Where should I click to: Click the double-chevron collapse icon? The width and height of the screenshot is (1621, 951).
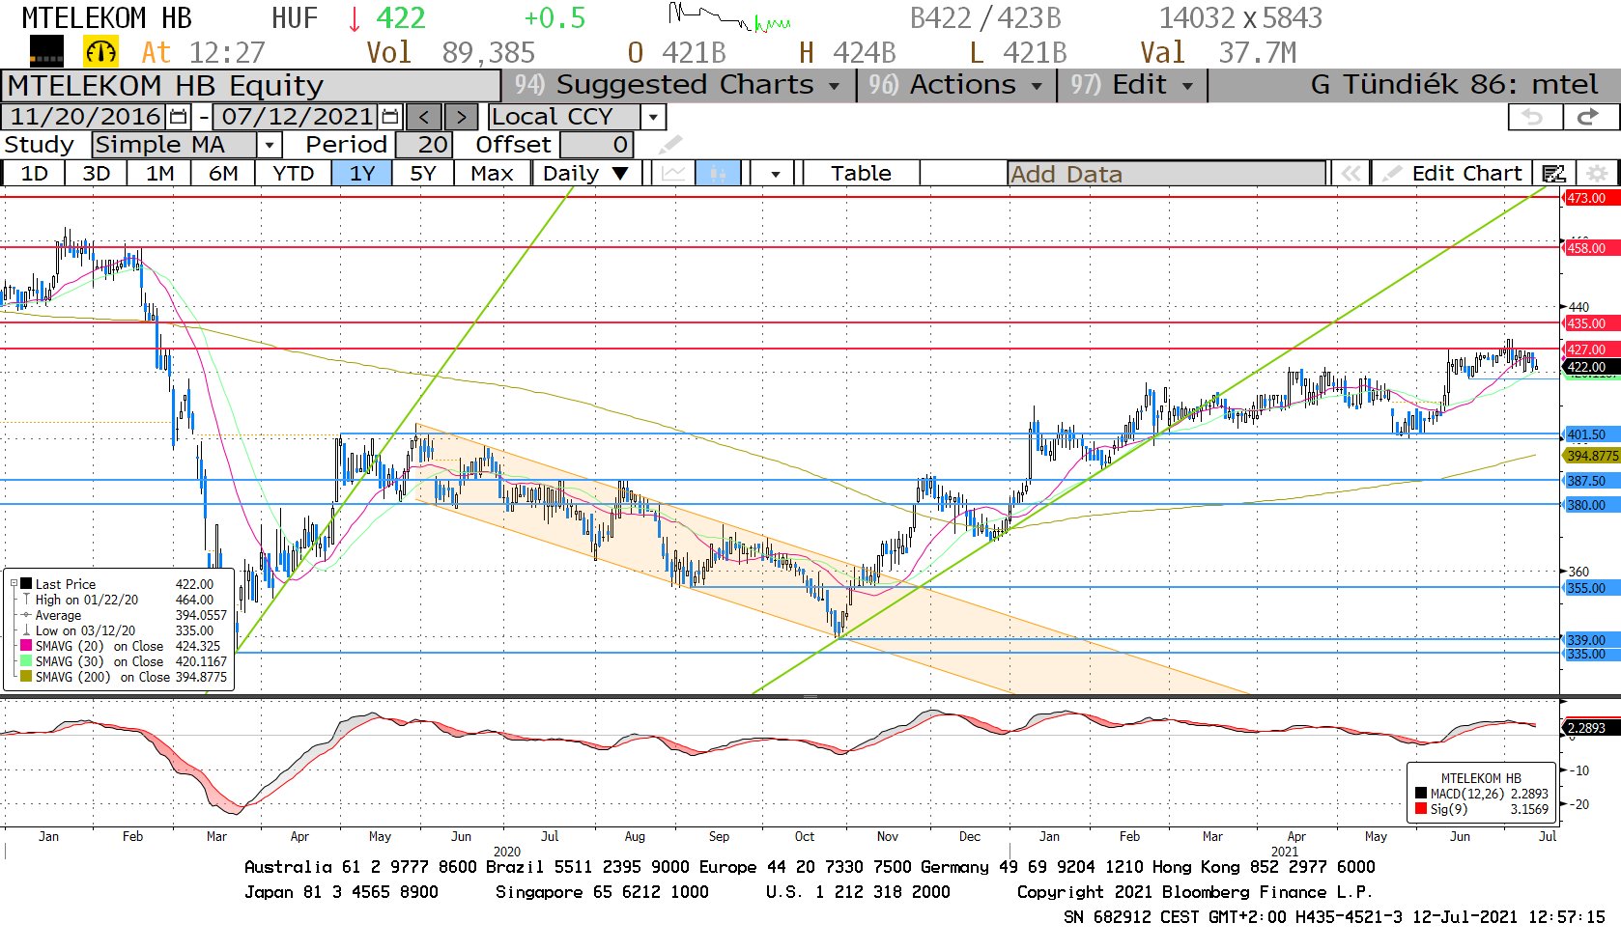point(1351,174)
